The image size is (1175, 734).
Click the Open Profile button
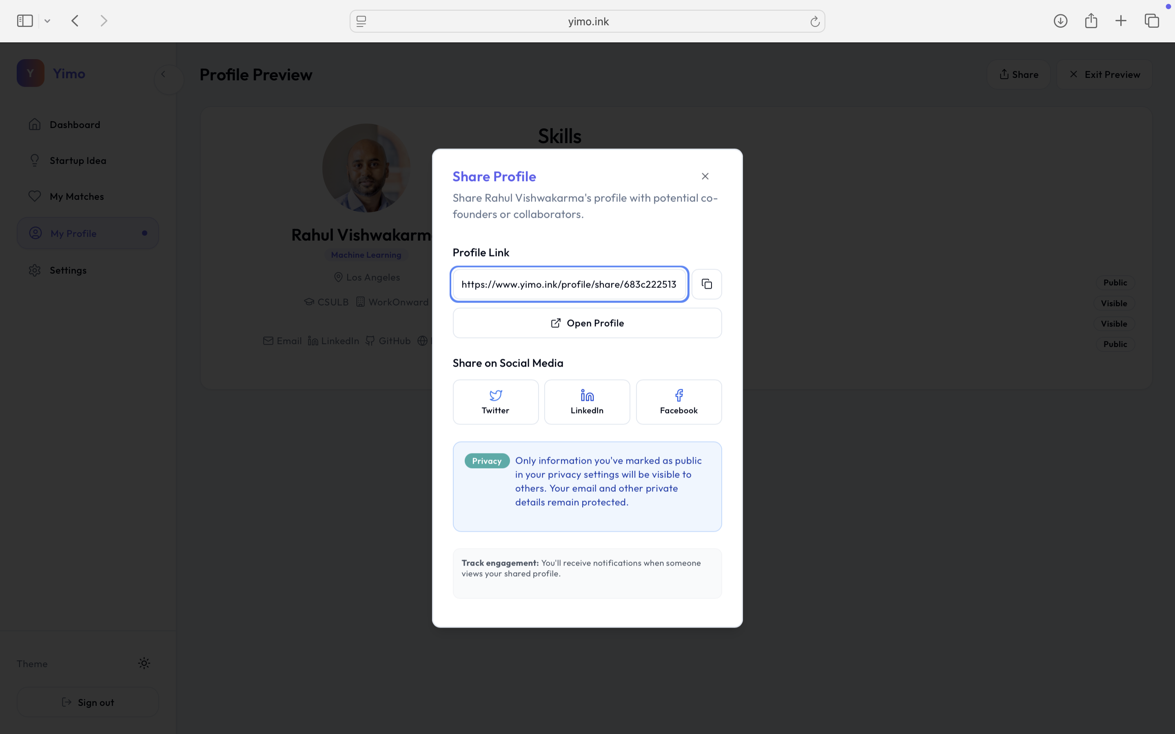point(587,323)
